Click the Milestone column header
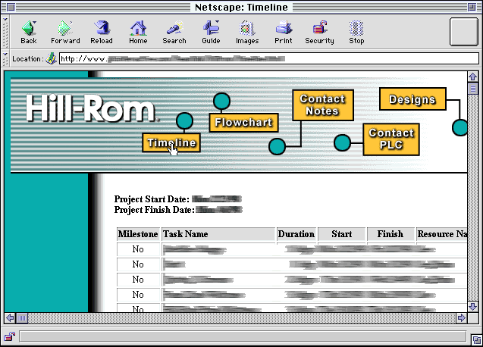 (138, 234)
